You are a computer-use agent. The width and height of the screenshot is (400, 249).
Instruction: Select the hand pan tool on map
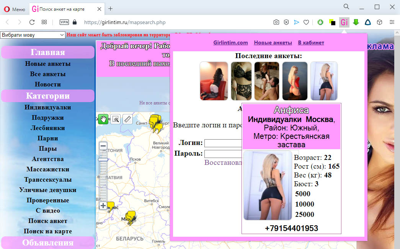click(x=103, y=119)
